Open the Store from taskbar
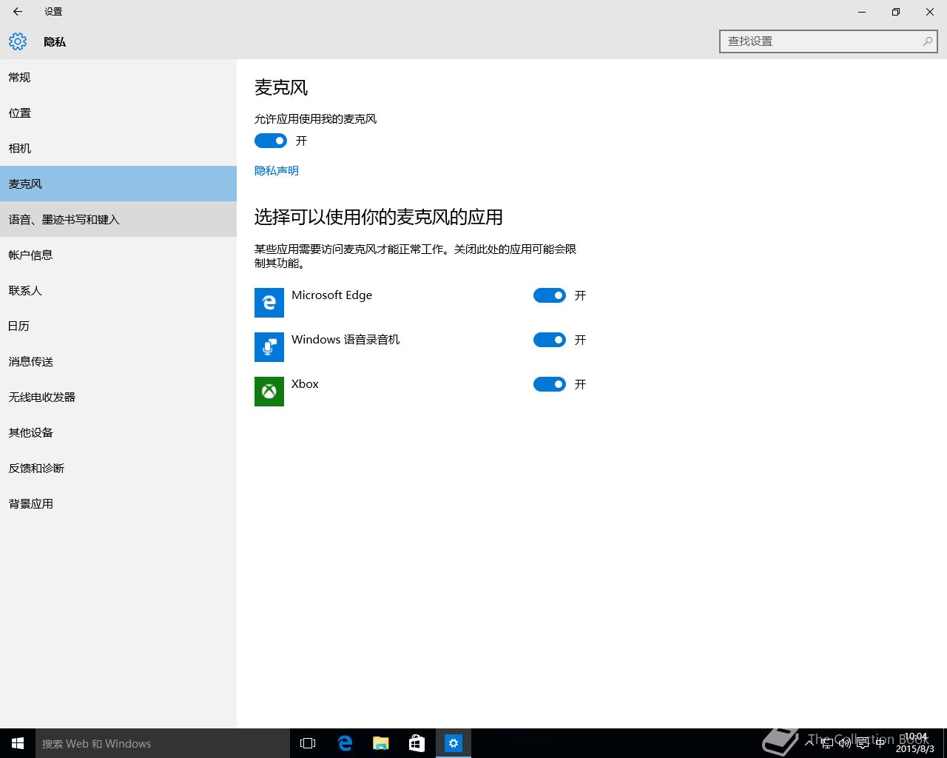 coord(417,743)
